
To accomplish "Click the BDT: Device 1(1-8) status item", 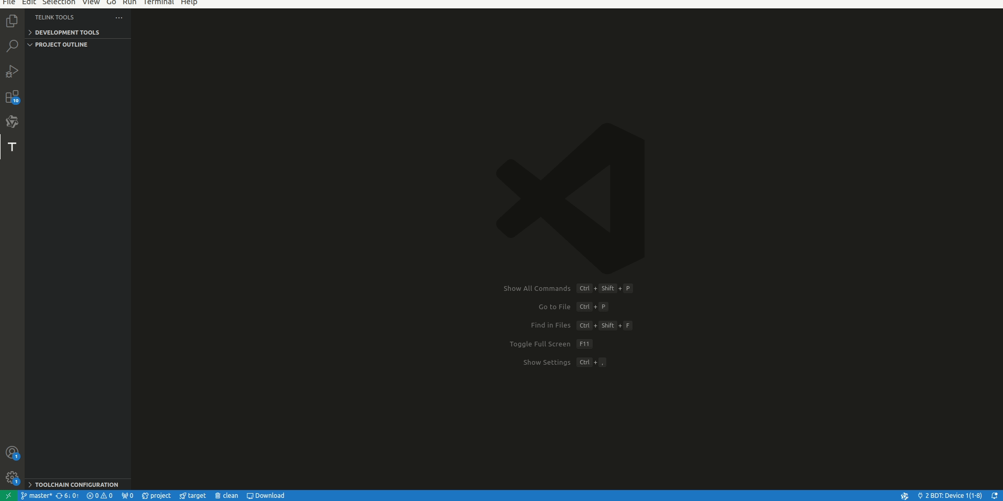I will (x=950, y=496).
